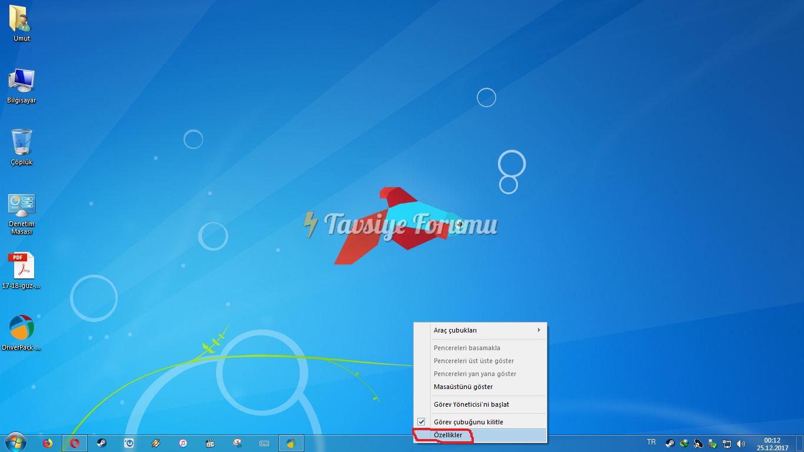Switch to Opera in the taskbar
Image resolution: width=804 pixels, height=452 pixels.
point(75,443)
